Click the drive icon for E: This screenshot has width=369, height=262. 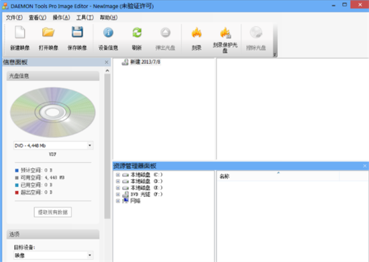(x=125, y=188)
